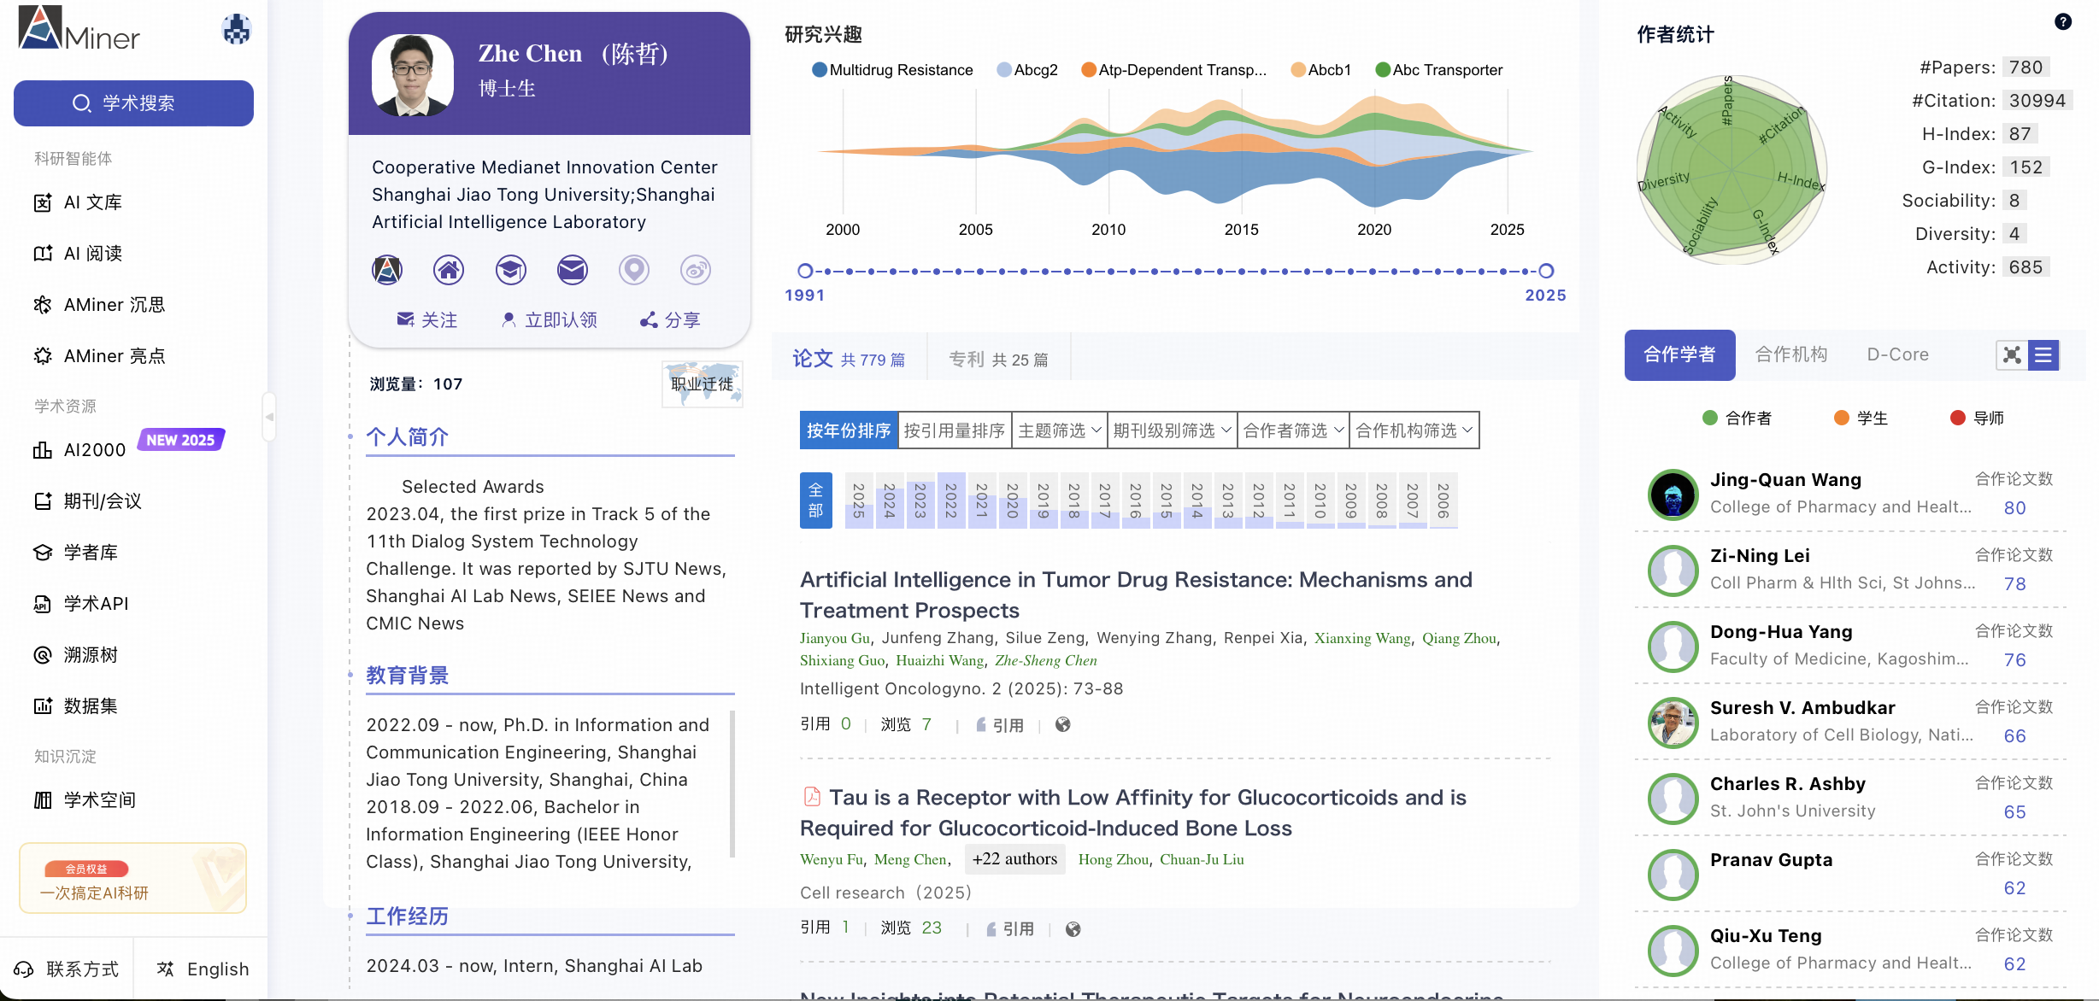The height and width of the screenshot is (1001, 2099).
Task: Open the location pin icon on profile card
Action: [x=633, y=270]
